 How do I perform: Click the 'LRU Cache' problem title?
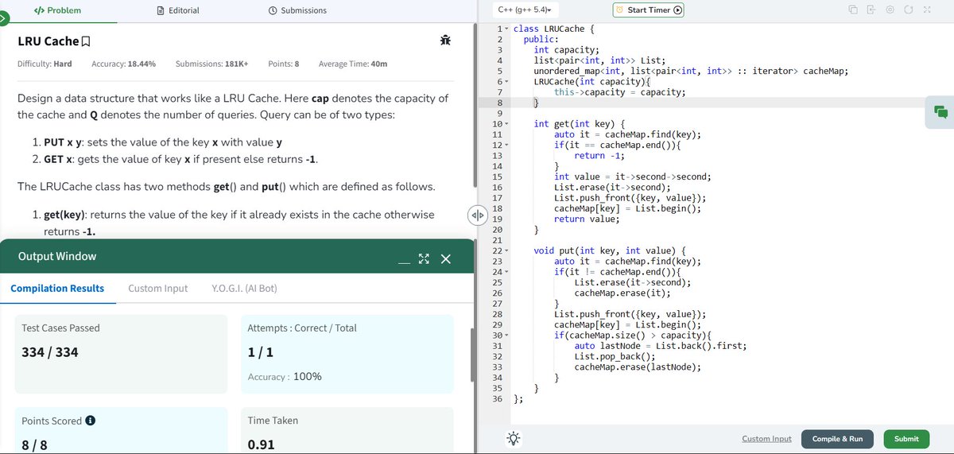click(x=48, y=41)
